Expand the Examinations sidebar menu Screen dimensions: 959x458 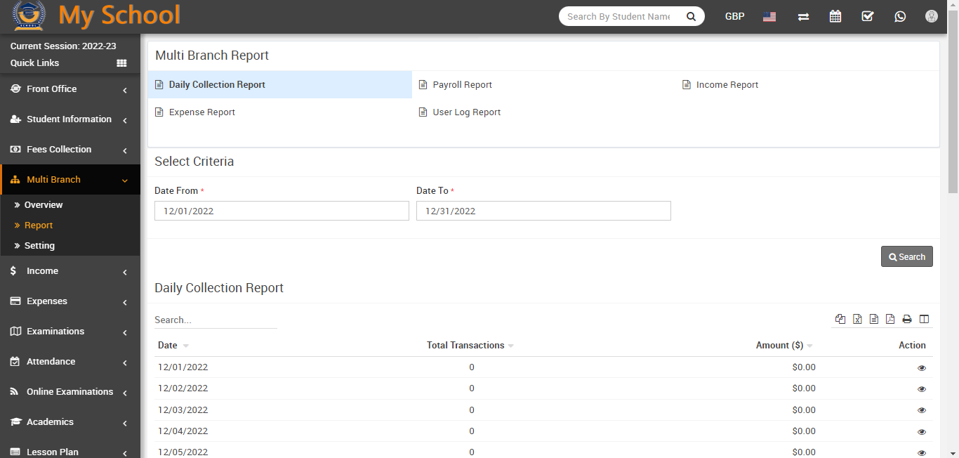(70, 332)
